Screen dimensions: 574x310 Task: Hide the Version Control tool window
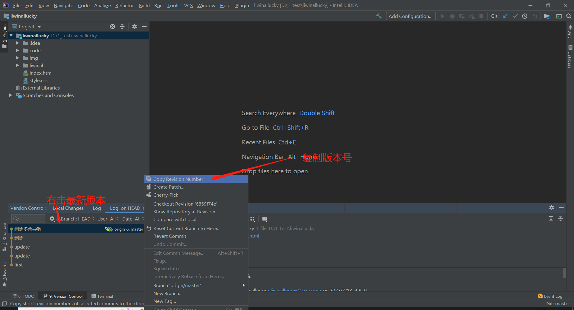[x=561, y=208]
